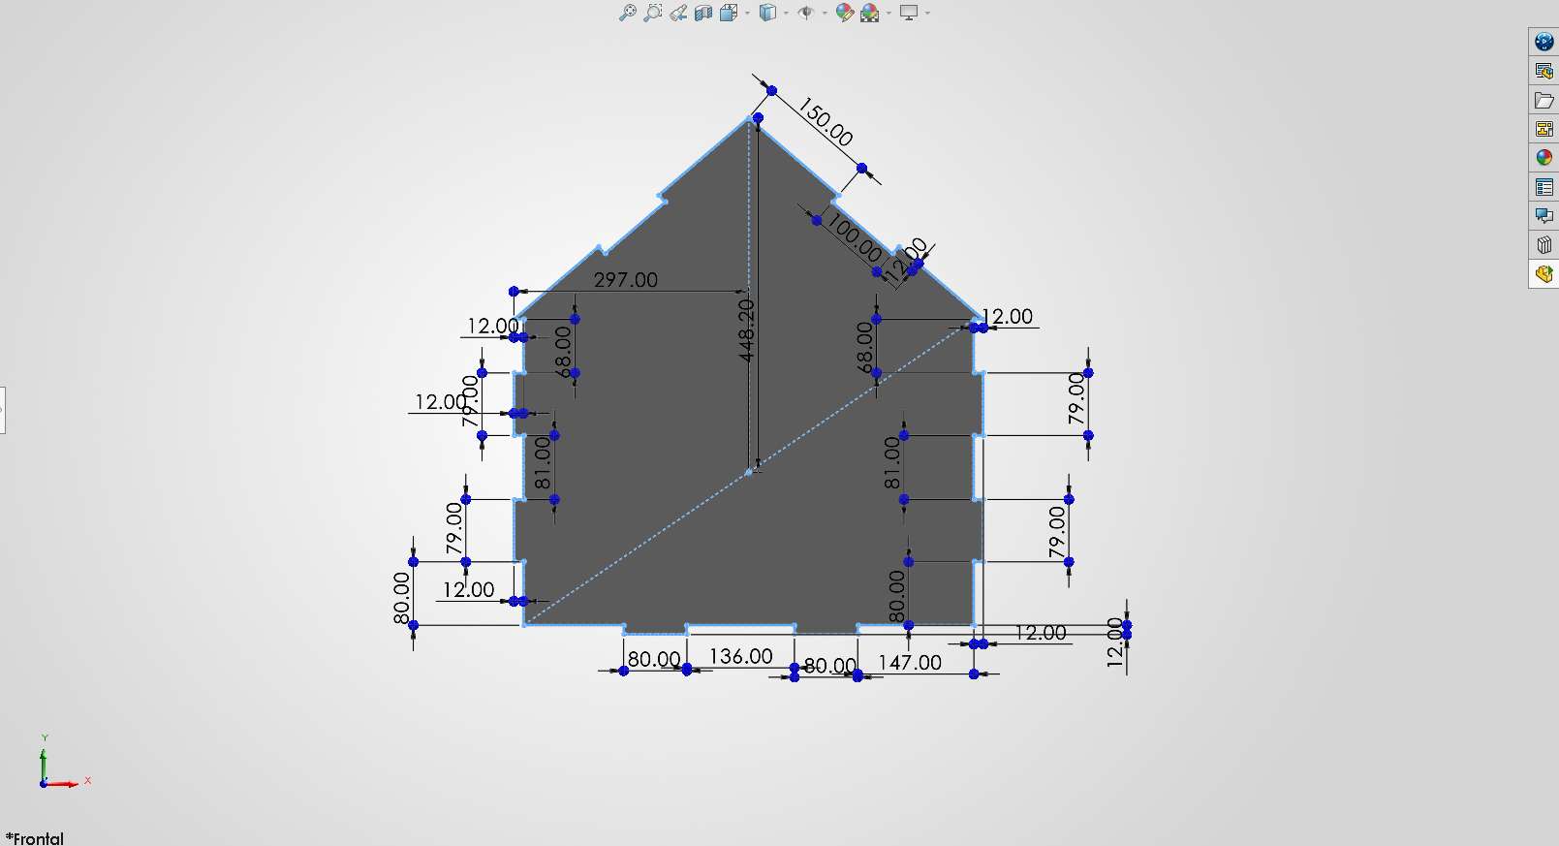
Task: Click the View Settings monitor icon
Action: click(909, 13)
